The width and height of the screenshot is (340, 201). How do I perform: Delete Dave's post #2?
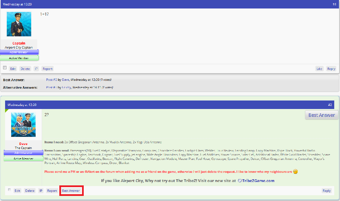[x=30, y=191]
